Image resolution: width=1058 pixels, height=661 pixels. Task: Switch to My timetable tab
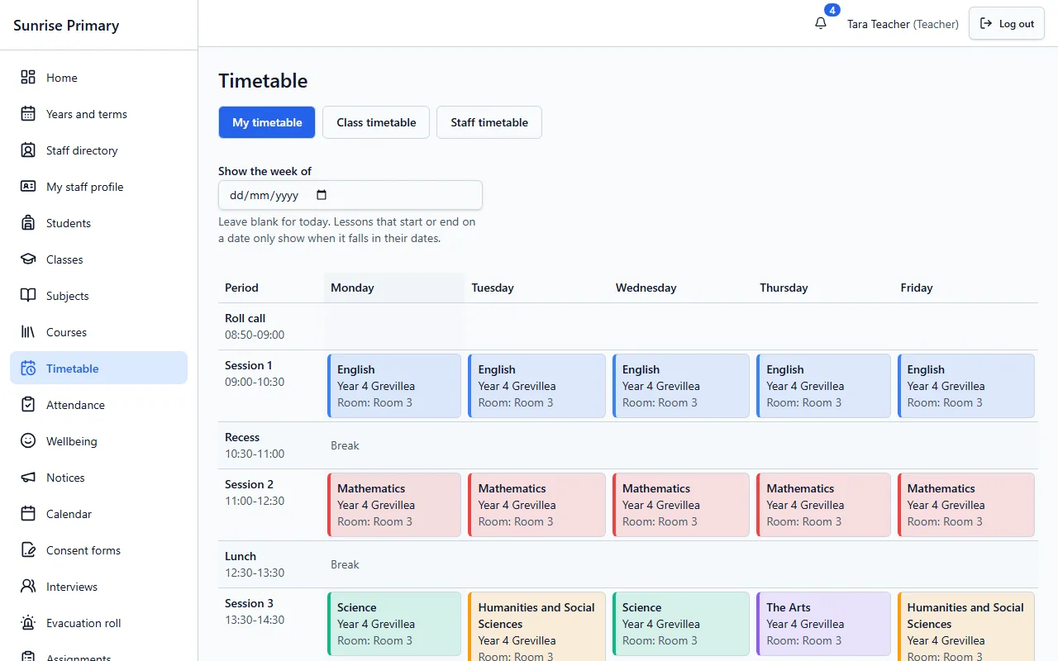pyautogui.click(x=267, y=122)
